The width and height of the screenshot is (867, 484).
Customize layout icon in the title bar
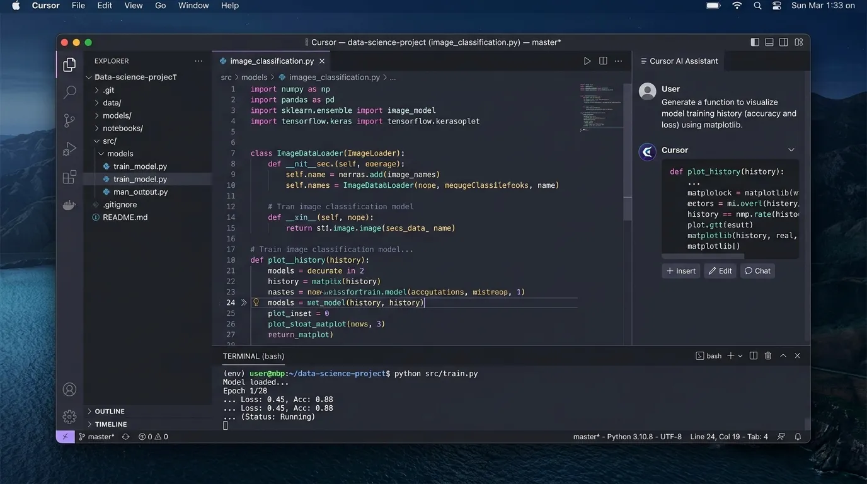pos(799,42)
